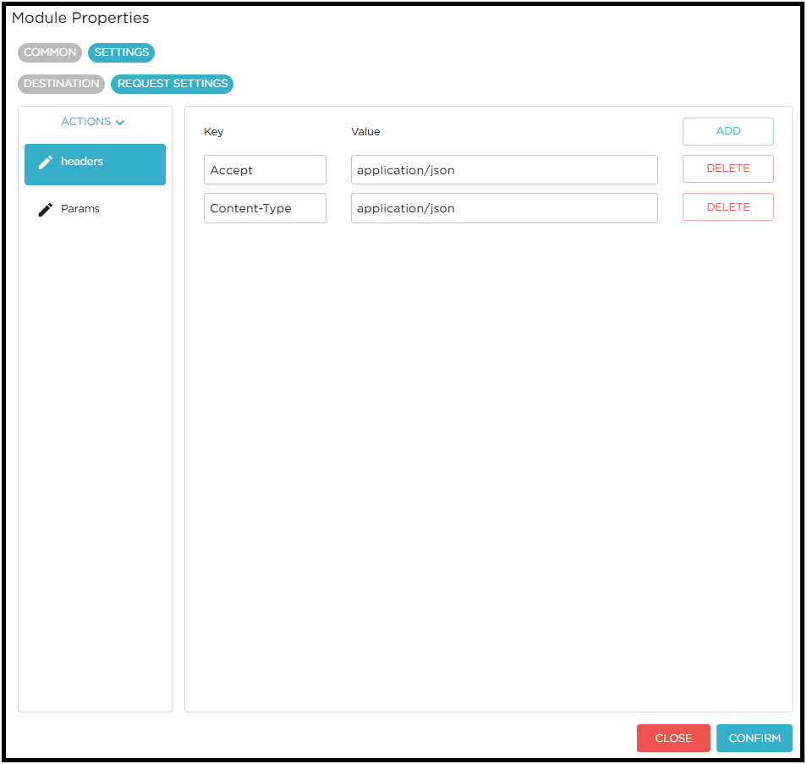The image size is (807, 764).
Task: Click the CONFIRM button
Action: (x=754, y=738)
